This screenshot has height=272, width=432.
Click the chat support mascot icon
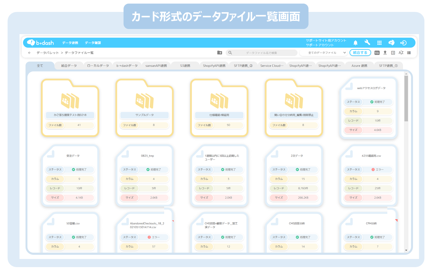coord(391,43)
